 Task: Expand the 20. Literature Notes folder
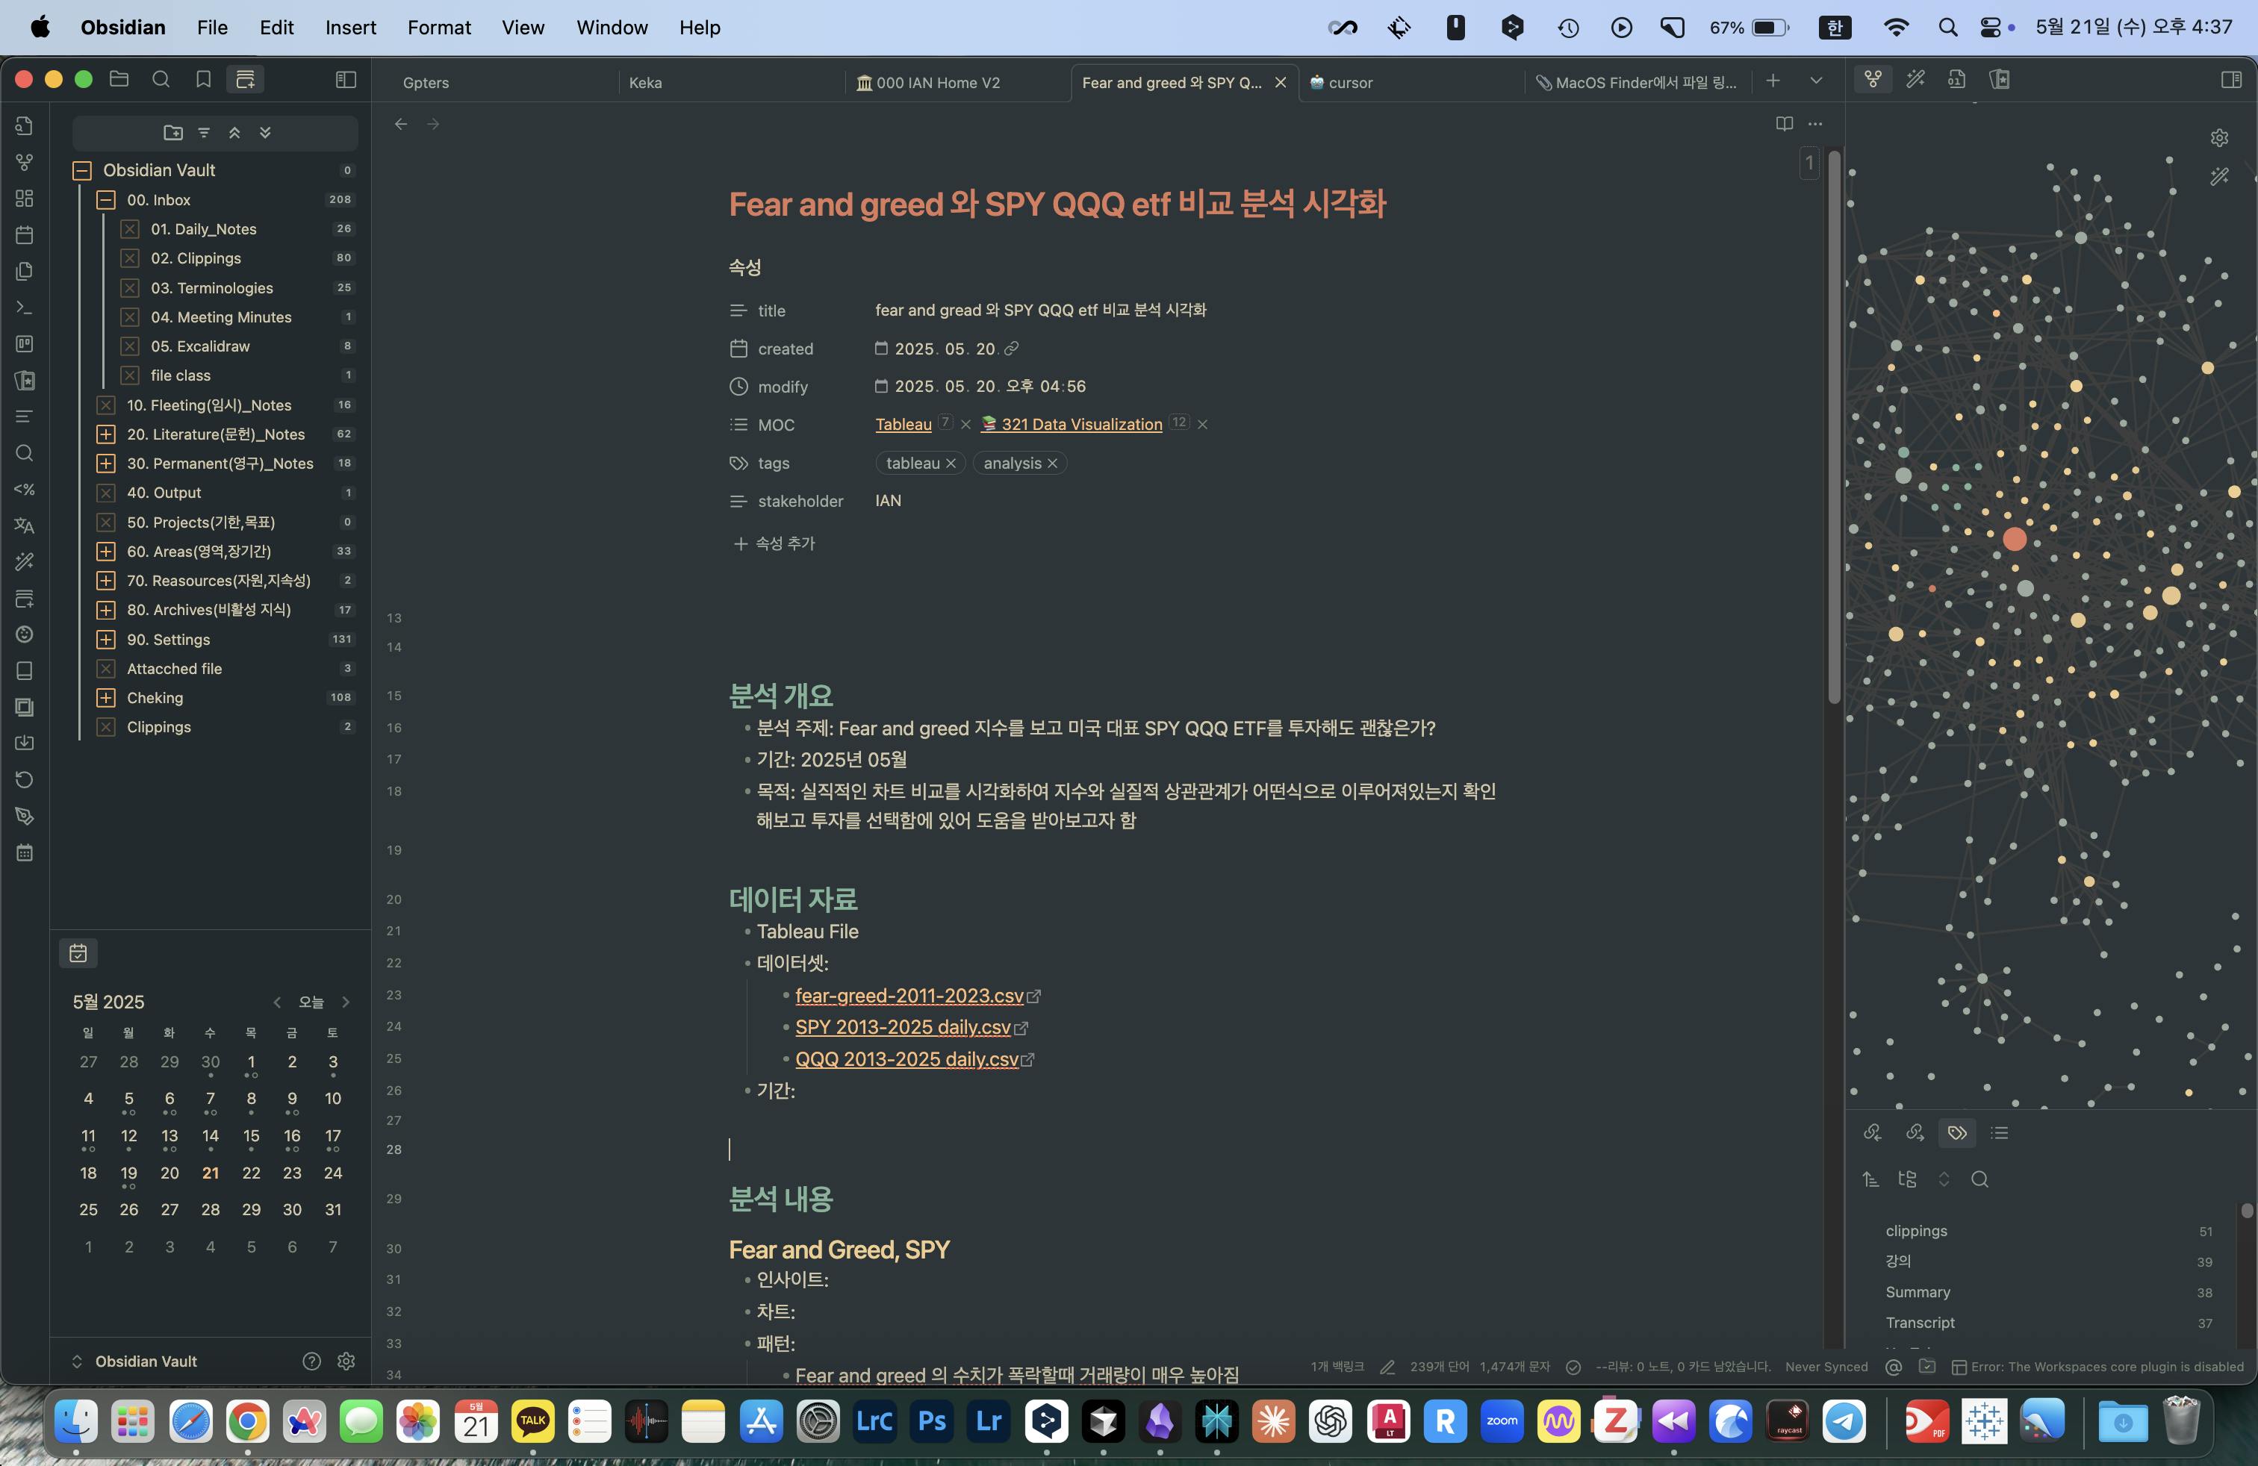point(106,434)
